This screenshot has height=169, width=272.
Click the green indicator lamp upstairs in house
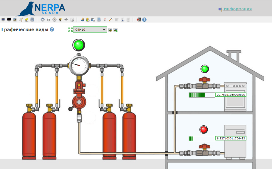[x=204, y=69]
